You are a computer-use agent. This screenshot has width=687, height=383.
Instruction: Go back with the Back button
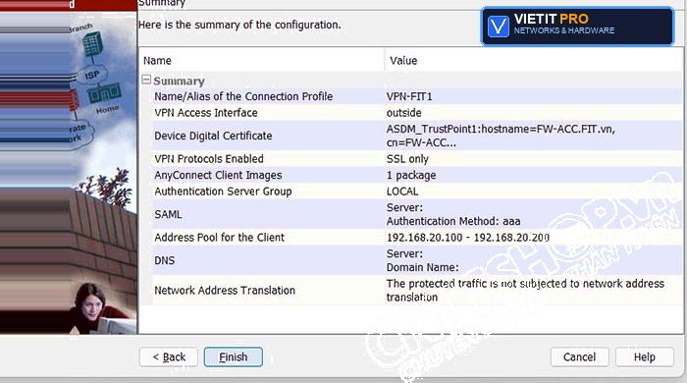click(168, 357)
